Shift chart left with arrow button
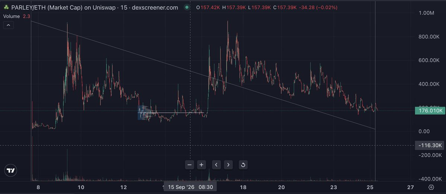This screenshot has width=446, height=194. click(x=217, y=165)
